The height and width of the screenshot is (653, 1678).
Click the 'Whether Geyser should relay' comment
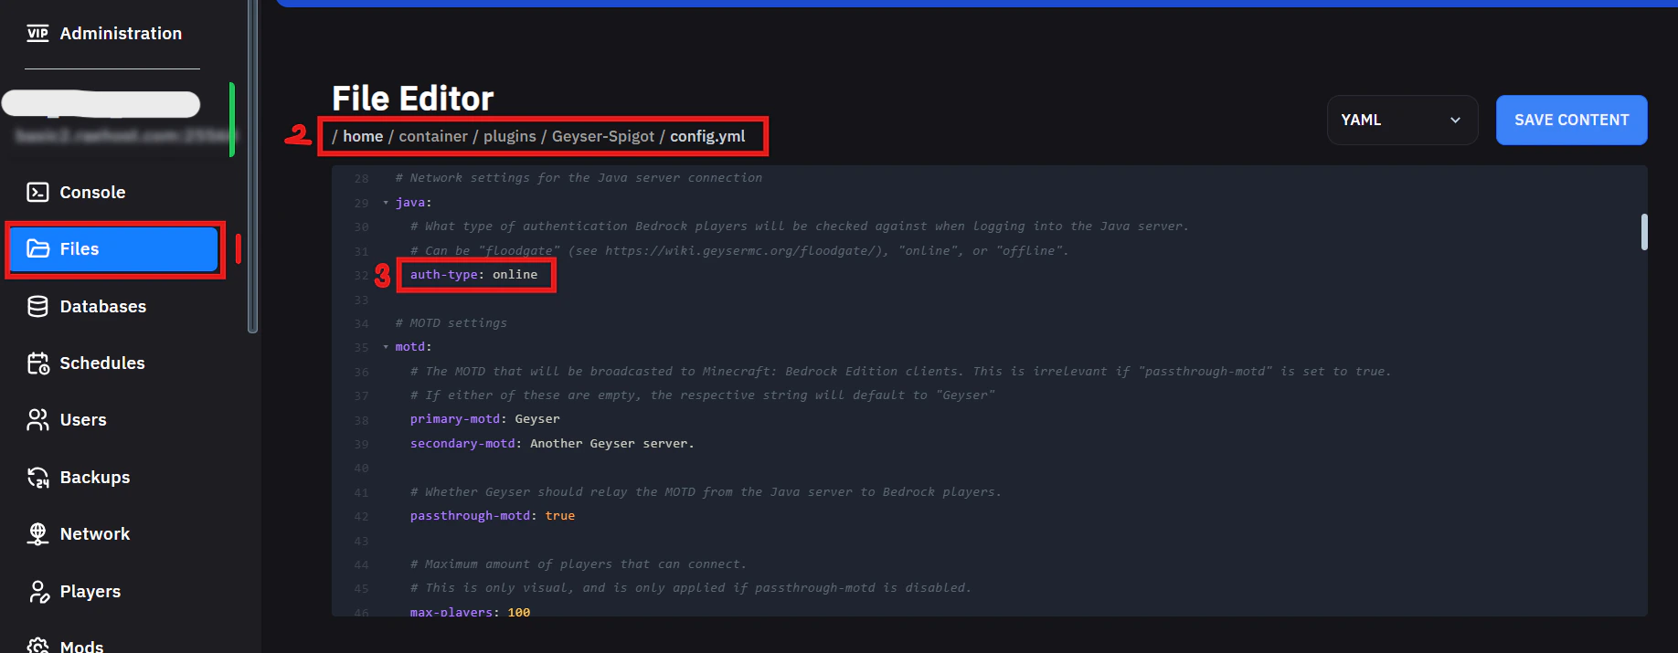(x=706, y=492)
